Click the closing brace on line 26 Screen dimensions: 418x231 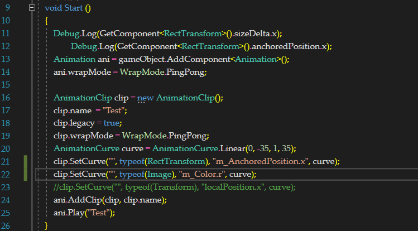pyautogui.click(x=46, y=226)
